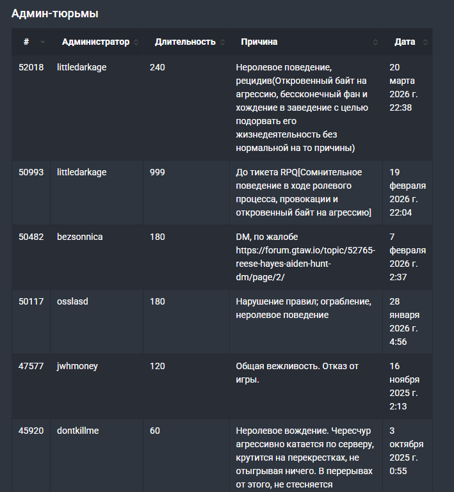The width and height of the screenshot is (454, 492).
Task: Select administrator bezsonnica cell
Action: click(x=80, y=237)
